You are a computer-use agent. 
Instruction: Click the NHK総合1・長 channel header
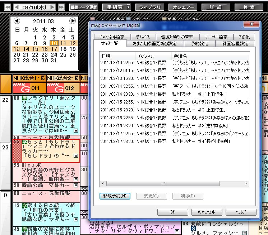click(29, 78)
